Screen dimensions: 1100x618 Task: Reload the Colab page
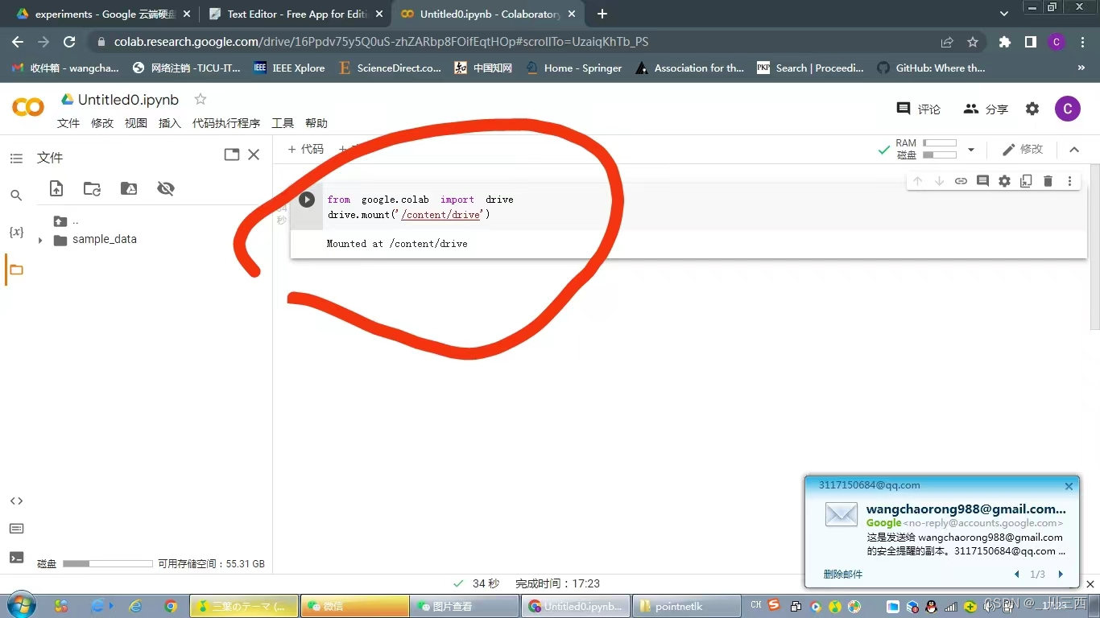pyautogui.click(x=69, y=42)
